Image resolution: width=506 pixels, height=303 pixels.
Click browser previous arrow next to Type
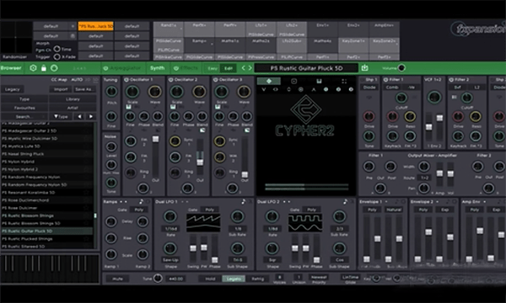pyautogui.click(x=79, y=116)
